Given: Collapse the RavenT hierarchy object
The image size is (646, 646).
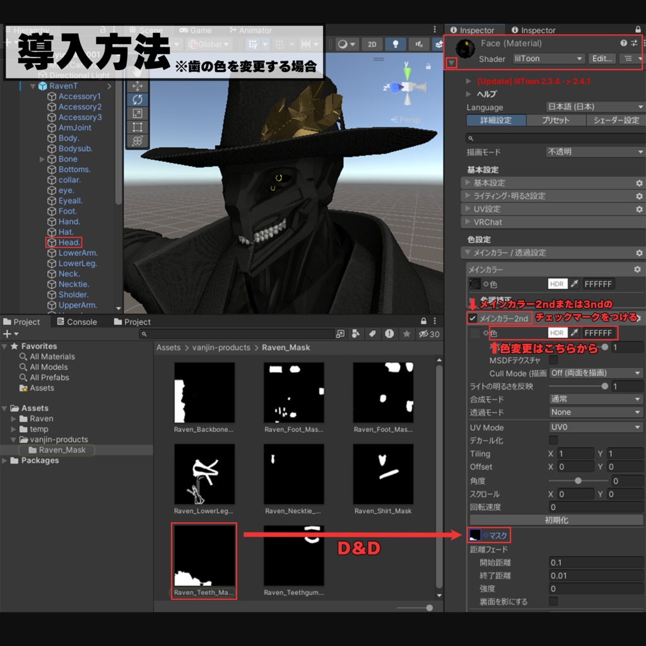Looking at the screenshot, I should (x=33, y=86).
